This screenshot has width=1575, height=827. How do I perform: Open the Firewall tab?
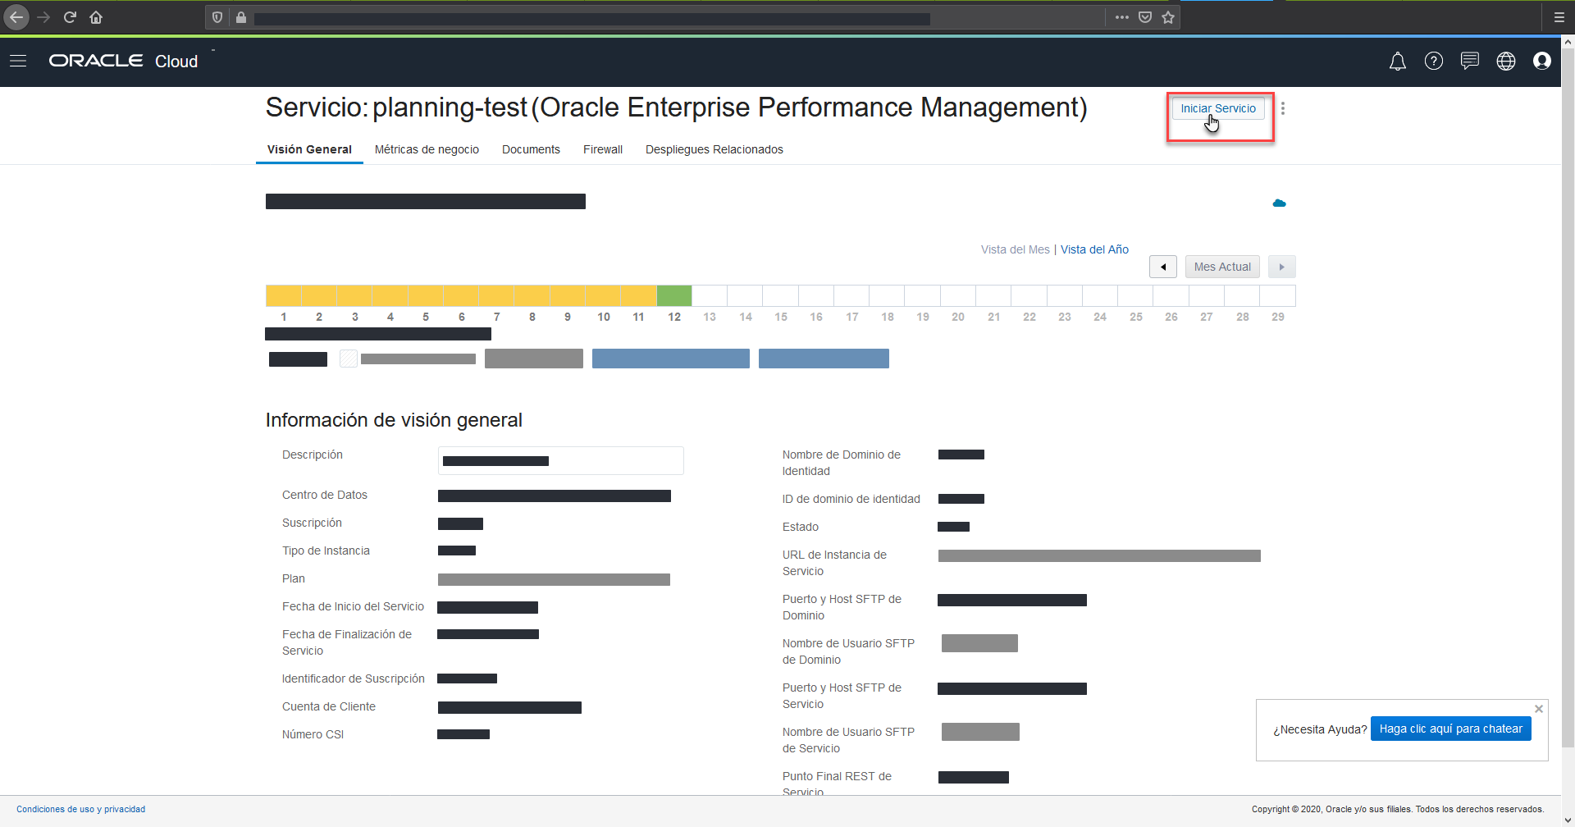[x=602, y=149]
